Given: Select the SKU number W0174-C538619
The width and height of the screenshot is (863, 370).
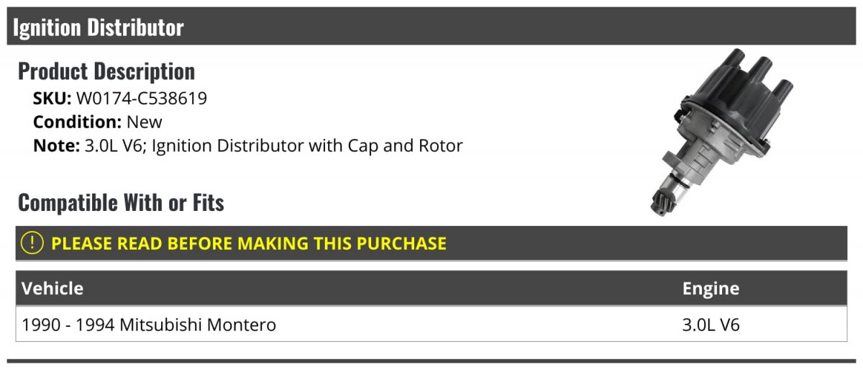Looking at the screenshot, I should pos(142,99).
